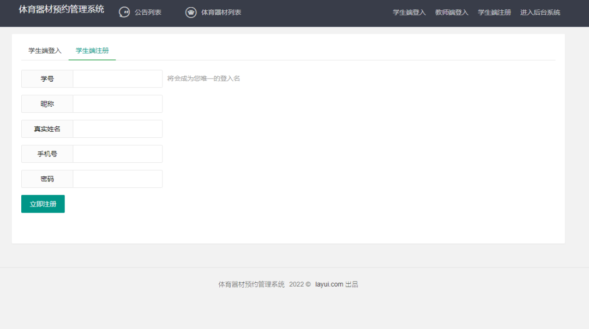Switch to the 学生端登入 tab
This screenshot has height=329, width=589.
click(x=45, y=51)
